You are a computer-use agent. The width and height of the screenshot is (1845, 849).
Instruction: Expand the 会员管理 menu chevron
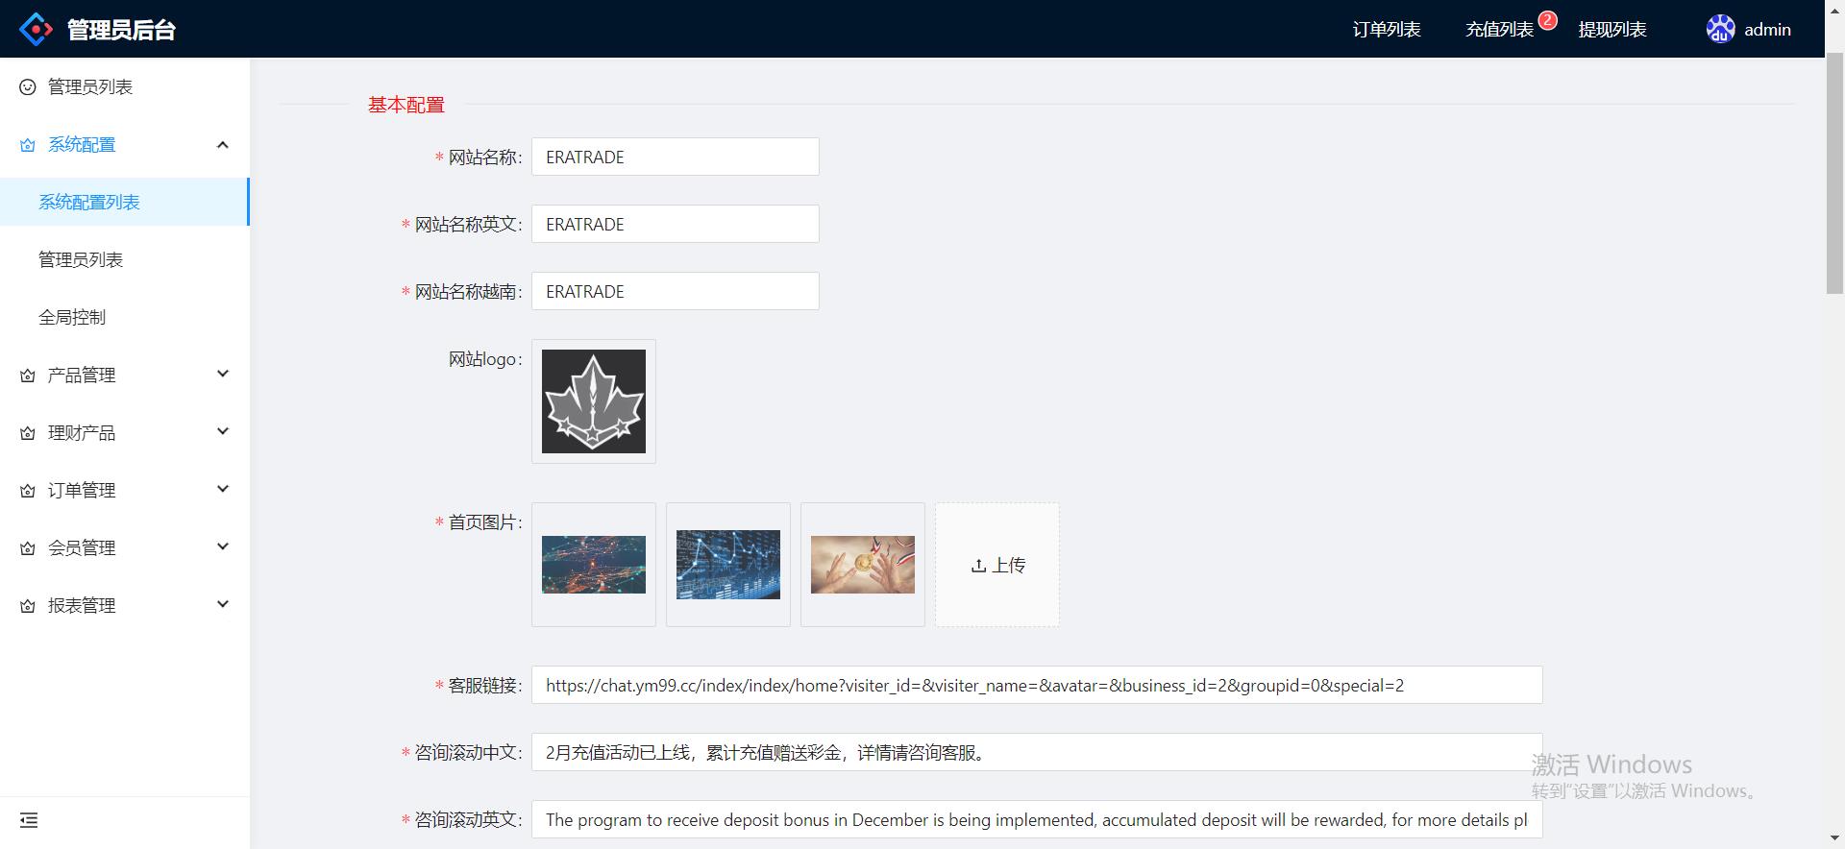(x=223, y=546)
